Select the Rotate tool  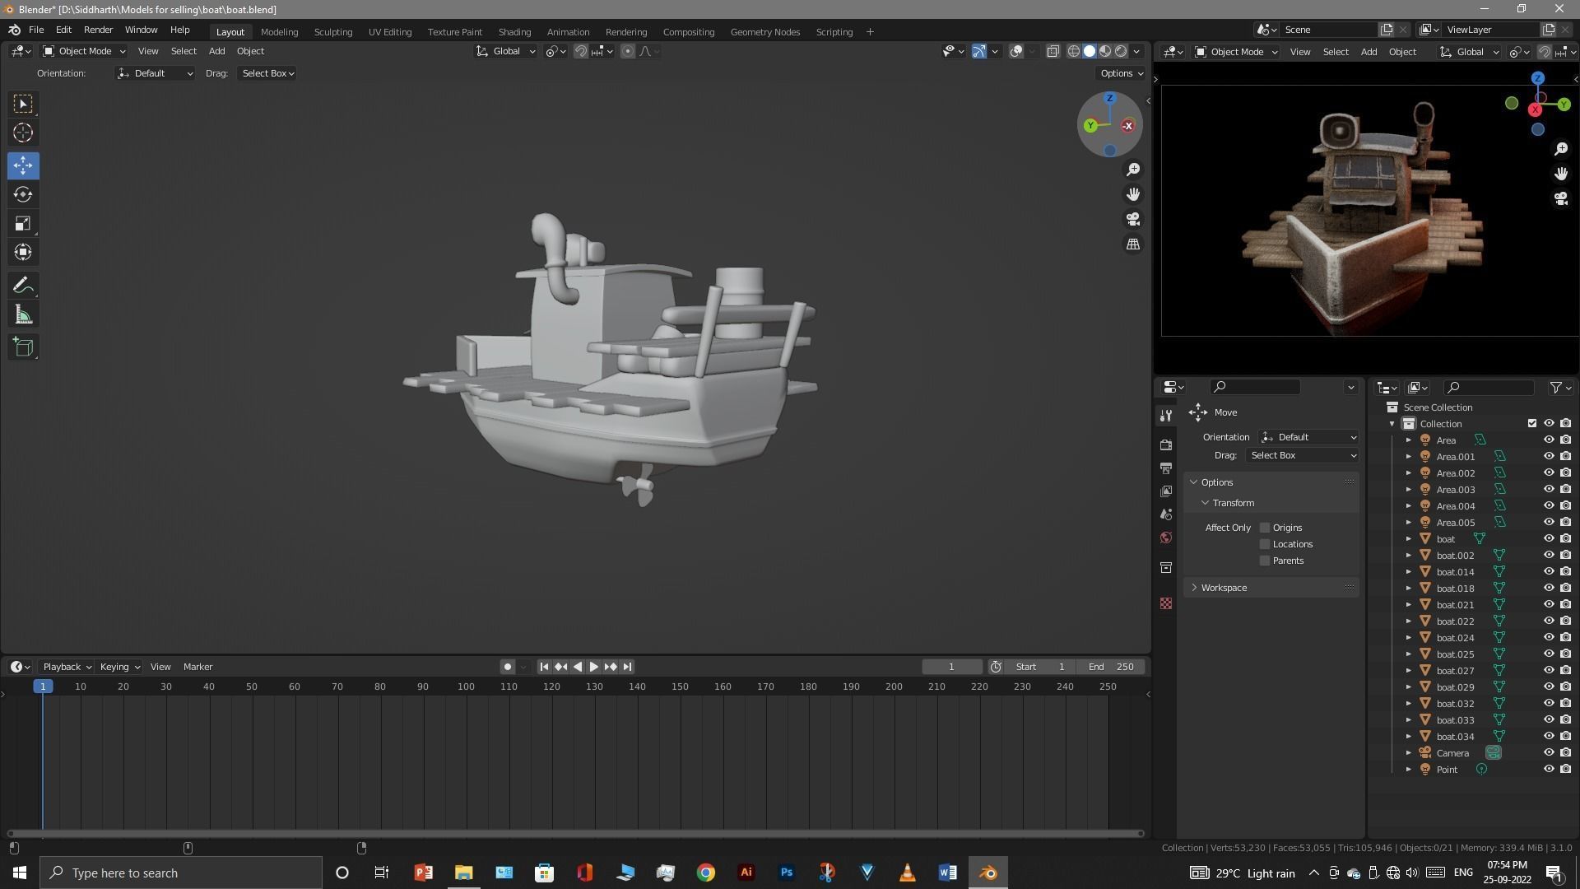tap(23, 194)
